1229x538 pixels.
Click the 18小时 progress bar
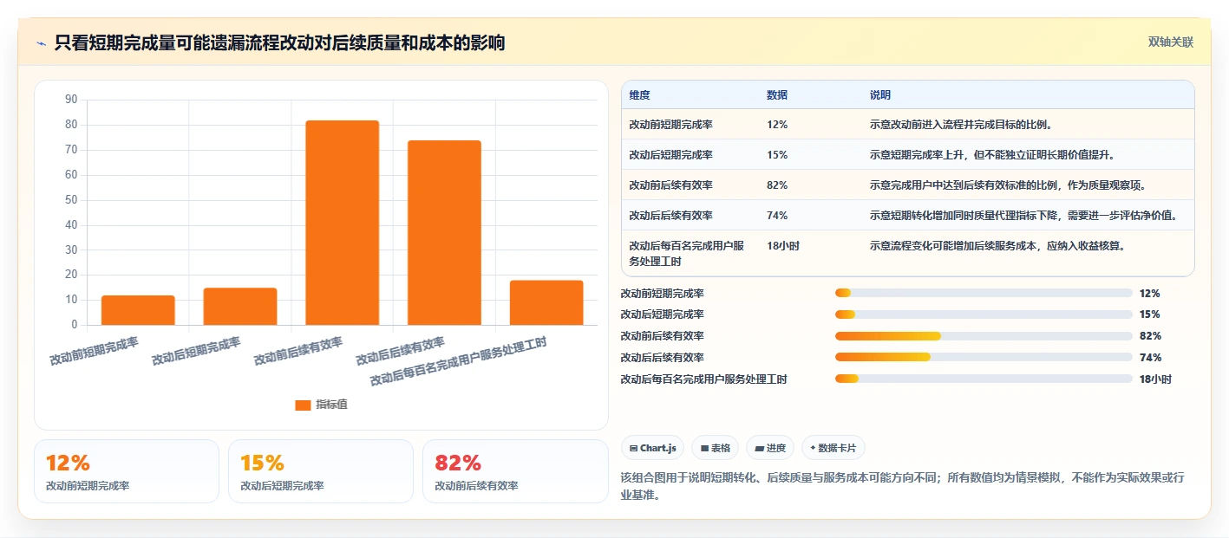(x=984, y=379)
